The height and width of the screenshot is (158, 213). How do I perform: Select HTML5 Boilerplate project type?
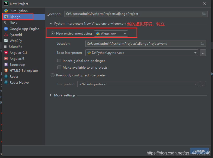[x=23, y=70]
